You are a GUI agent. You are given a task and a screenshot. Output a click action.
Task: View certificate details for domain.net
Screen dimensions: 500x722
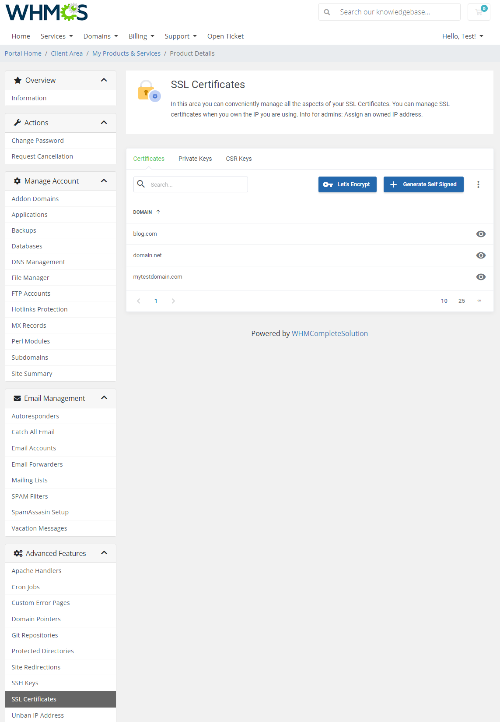[481, 255]
